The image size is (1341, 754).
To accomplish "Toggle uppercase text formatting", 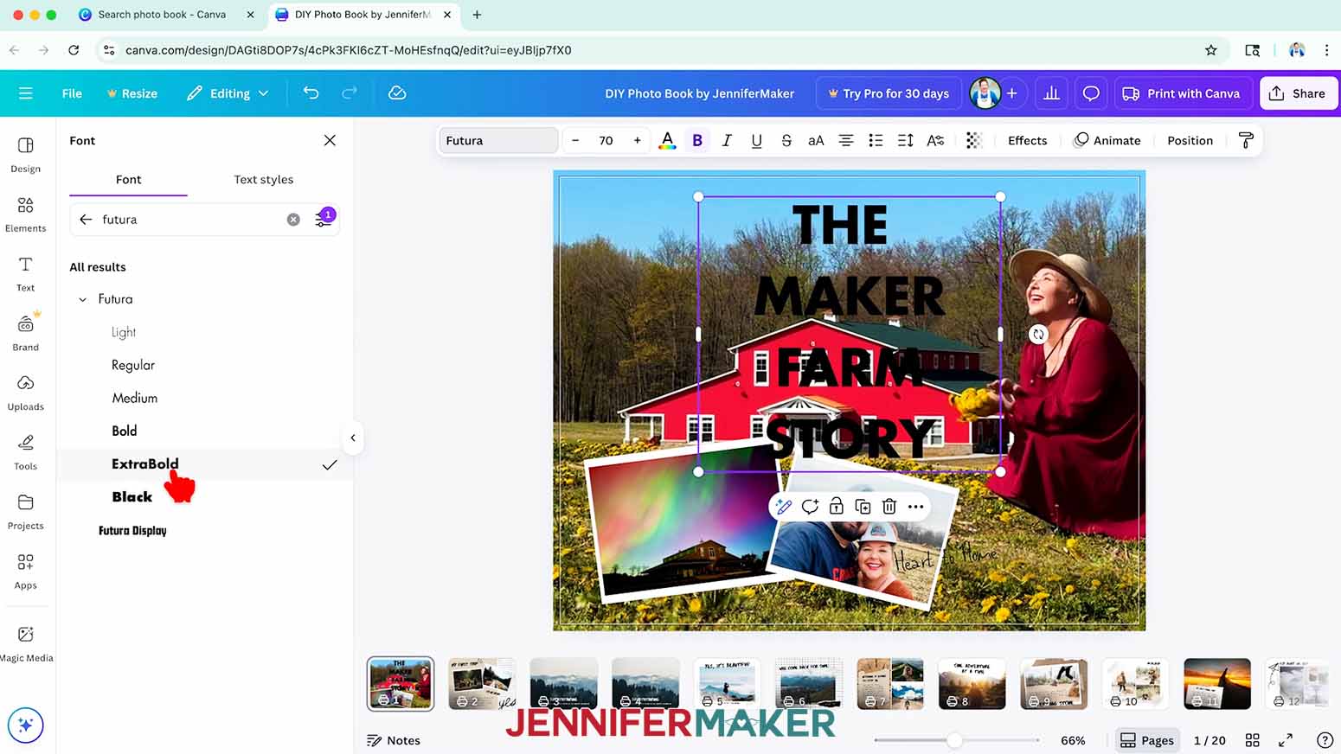I will point(816,141).
